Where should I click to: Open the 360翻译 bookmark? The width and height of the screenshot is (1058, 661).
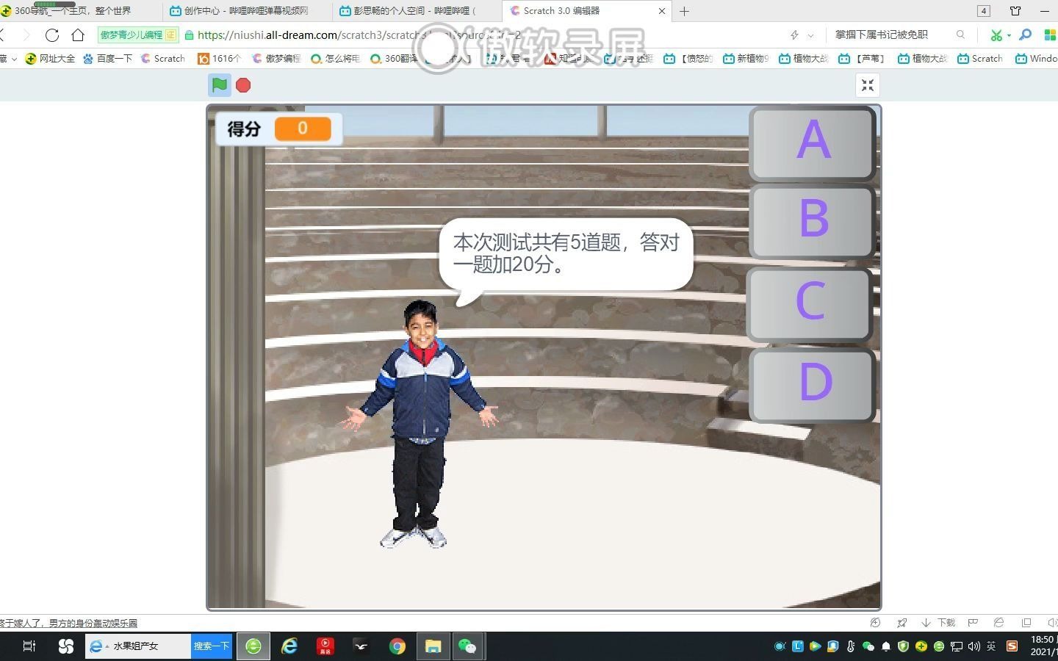pos(392,58)
